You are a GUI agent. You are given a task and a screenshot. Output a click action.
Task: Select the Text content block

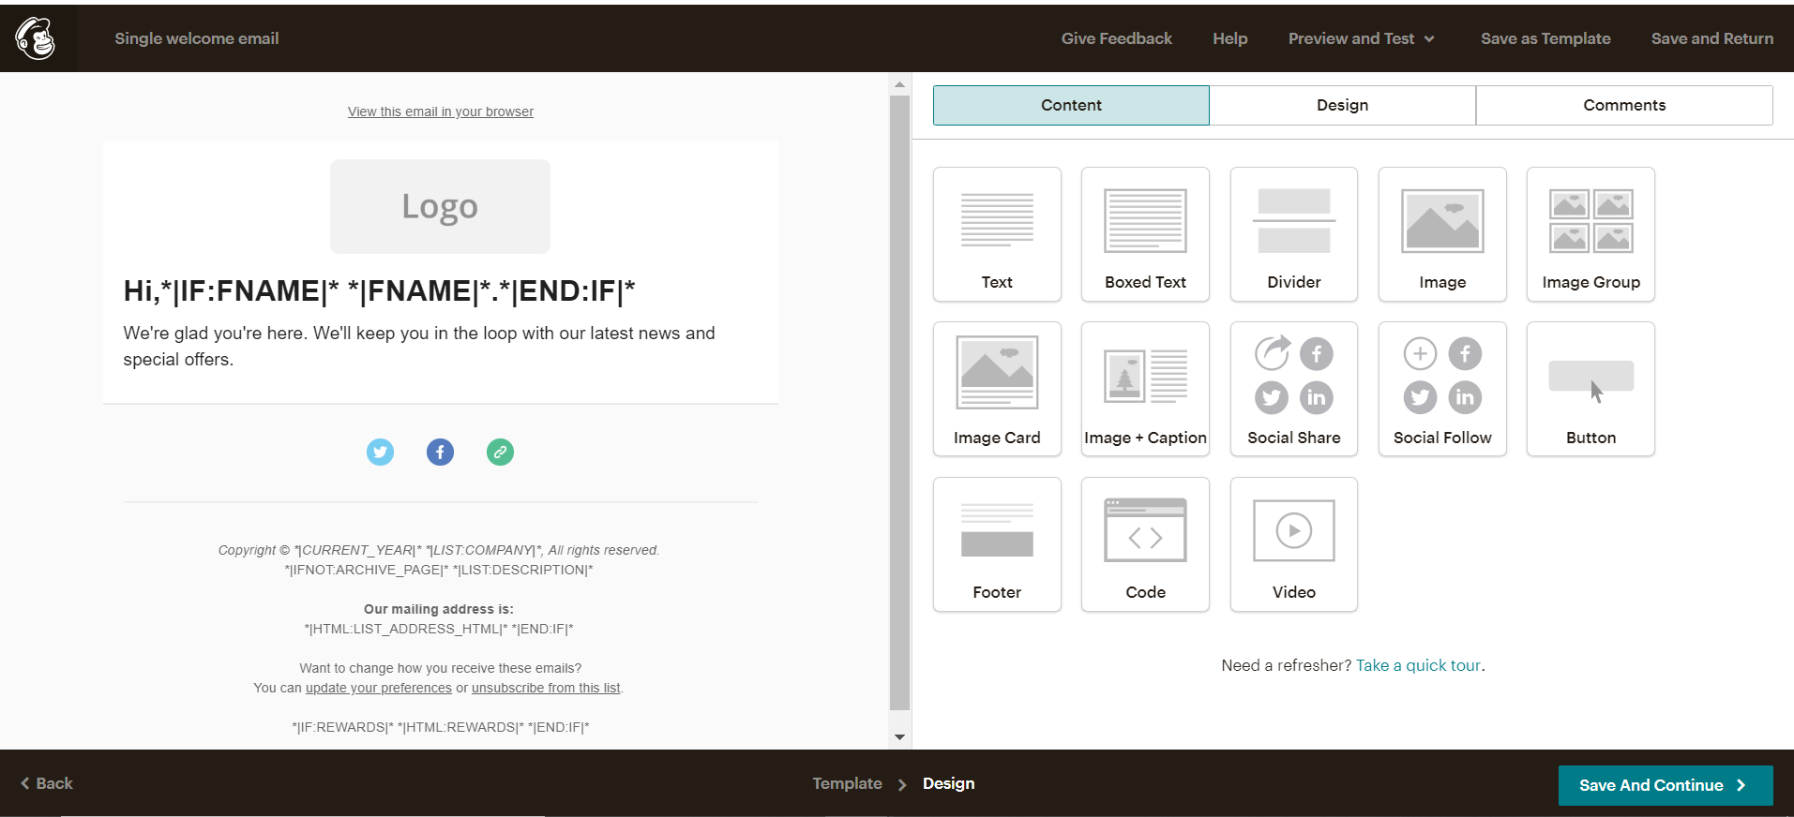(x=997, y=234)
